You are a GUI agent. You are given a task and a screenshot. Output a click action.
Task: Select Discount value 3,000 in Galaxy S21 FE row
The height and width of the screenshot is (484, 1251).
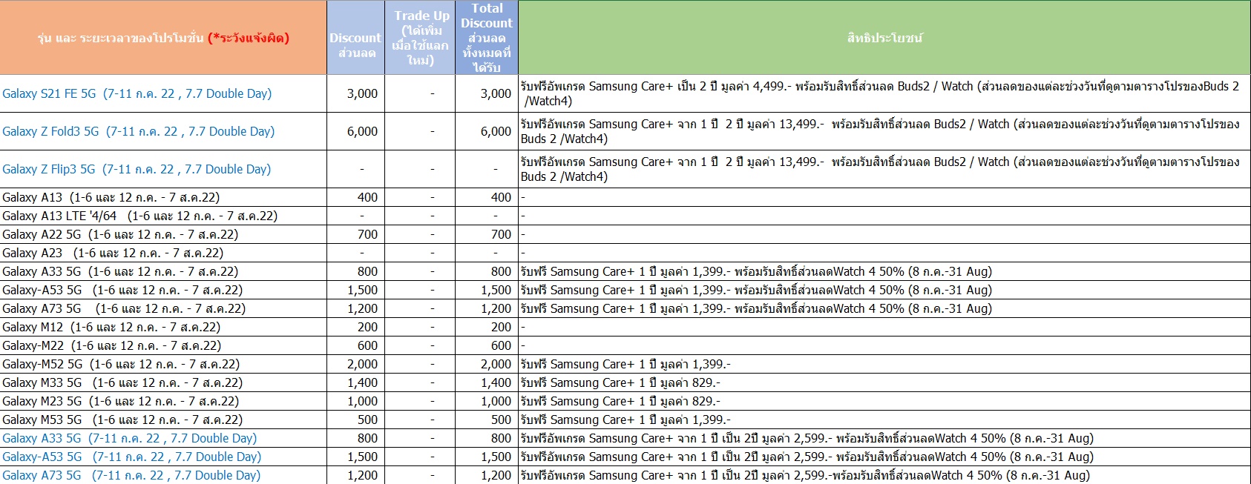(x=355, y=93)
